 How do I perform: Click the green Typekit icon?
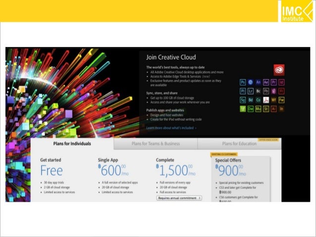243,109
